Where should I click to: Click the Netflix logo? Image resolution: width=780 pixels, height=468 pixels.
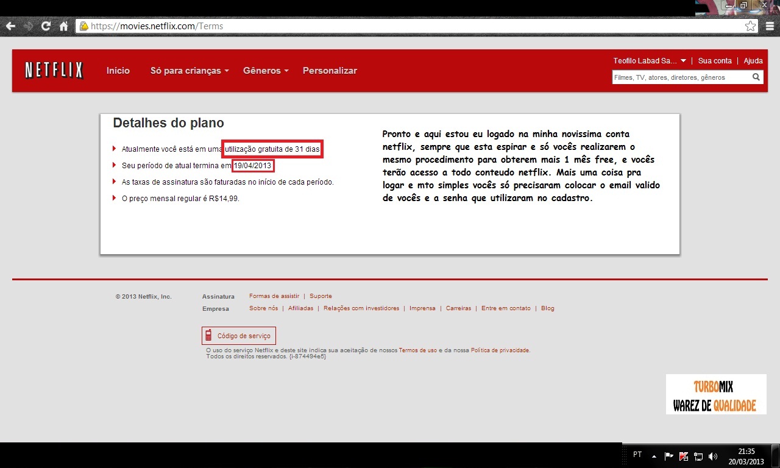pos(54,71)
